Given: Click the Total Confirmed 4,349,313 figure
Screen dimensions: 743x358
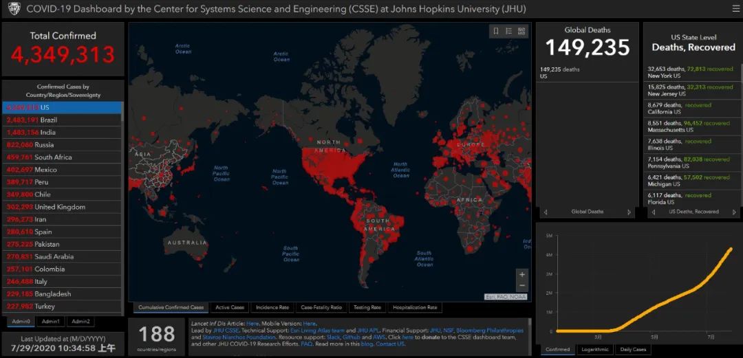Looking at the screenshot, I should coord(63,54).
